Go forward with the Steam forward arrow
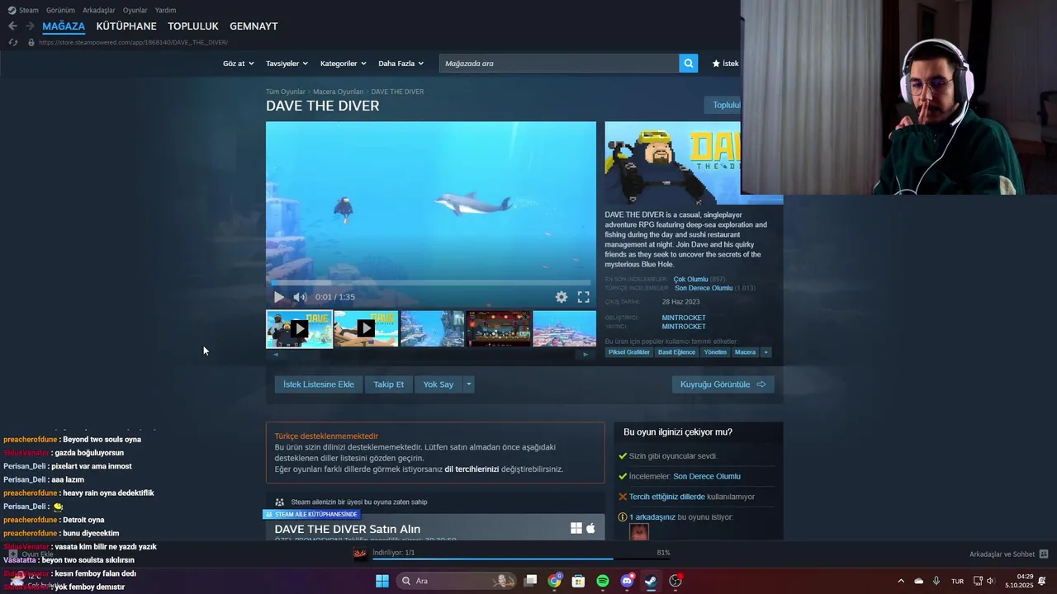Image resolution: width=1057 pixels, height=594 pixels. pos(30,26)
